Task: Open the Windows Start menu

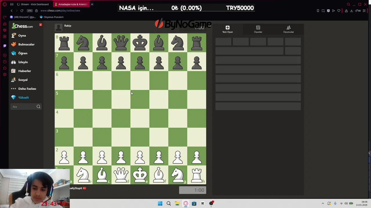Action: 160,204
